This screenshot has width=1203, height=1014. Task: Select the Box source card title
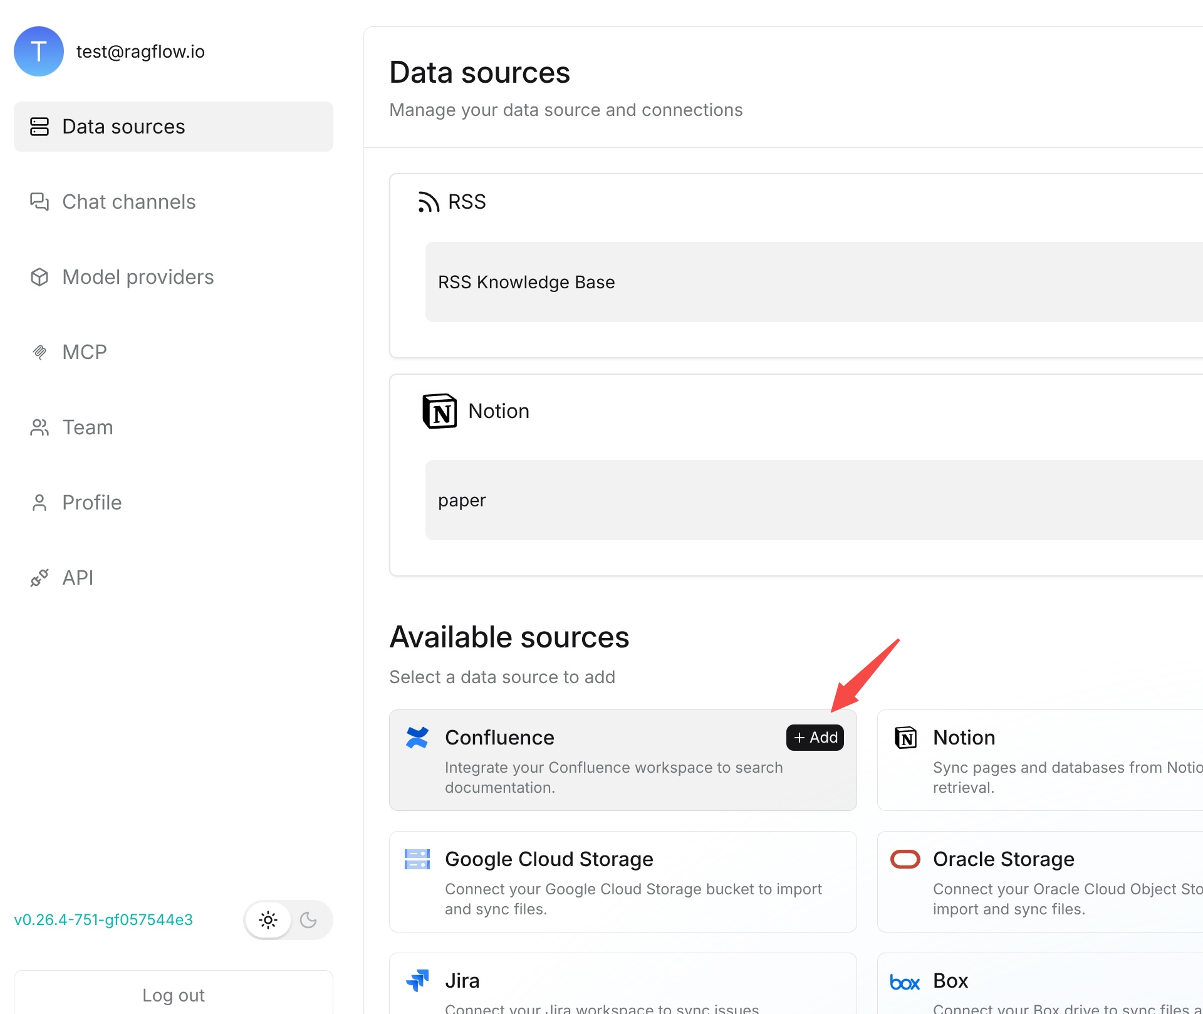click(x=950, y=981)
